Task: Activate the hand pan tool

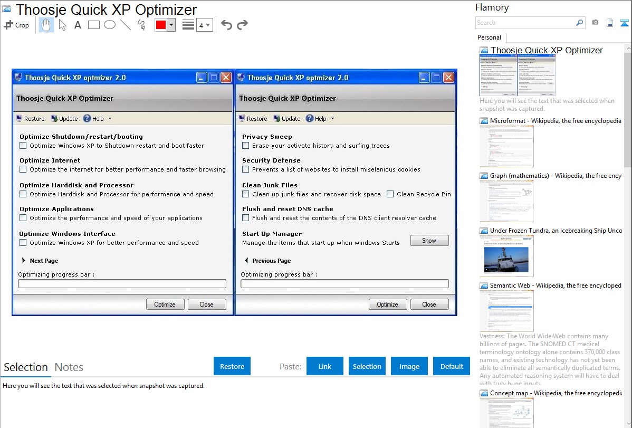Action: [x=46, y=25]
